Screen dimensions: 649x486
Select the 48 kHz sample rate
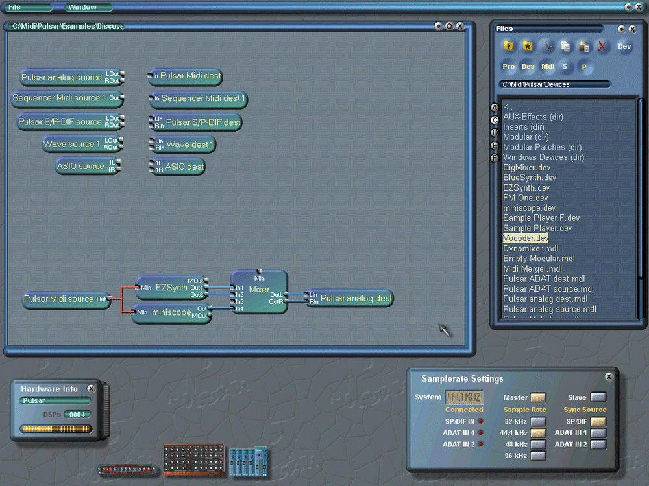538,445
